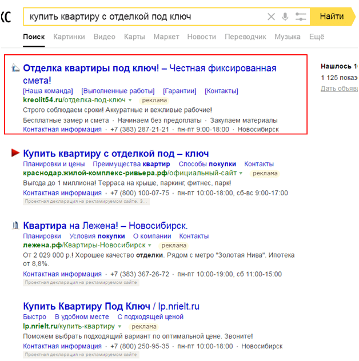359x361 pixels.
Task: Open the kreolit54.ru favicon beside first result
Action: (15, 68)
